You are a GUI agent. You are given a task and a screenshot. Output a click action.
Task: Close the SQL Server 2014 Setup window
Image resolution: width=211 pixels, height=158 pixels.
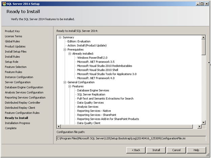[207, 4]
